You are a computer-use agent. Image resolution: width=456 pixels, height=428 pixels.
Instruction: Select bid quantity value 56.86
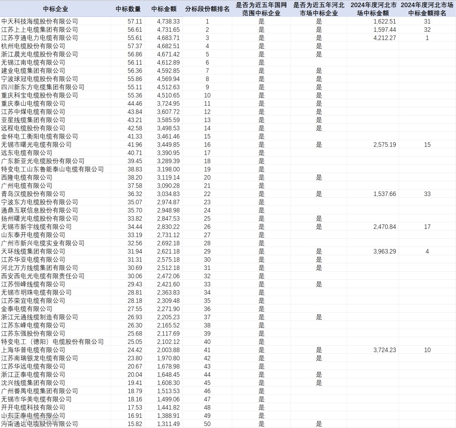point(135,55)
